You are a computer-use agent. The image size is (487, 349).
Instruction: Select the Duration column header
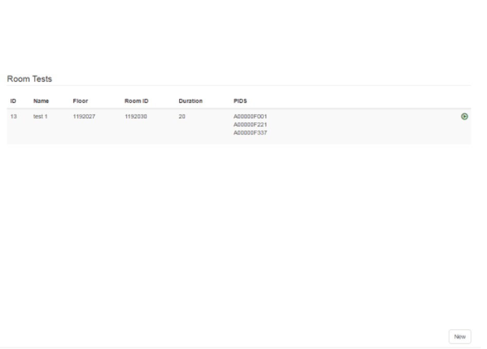pos(191,101)
